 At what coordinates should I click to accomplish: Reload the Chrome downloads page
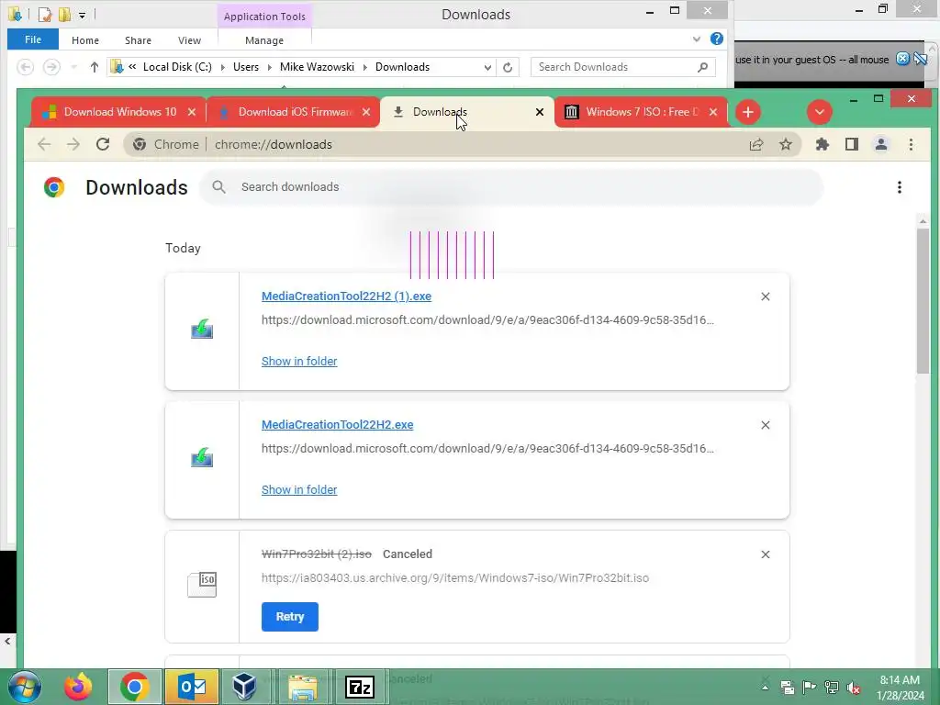coord(103,144)
